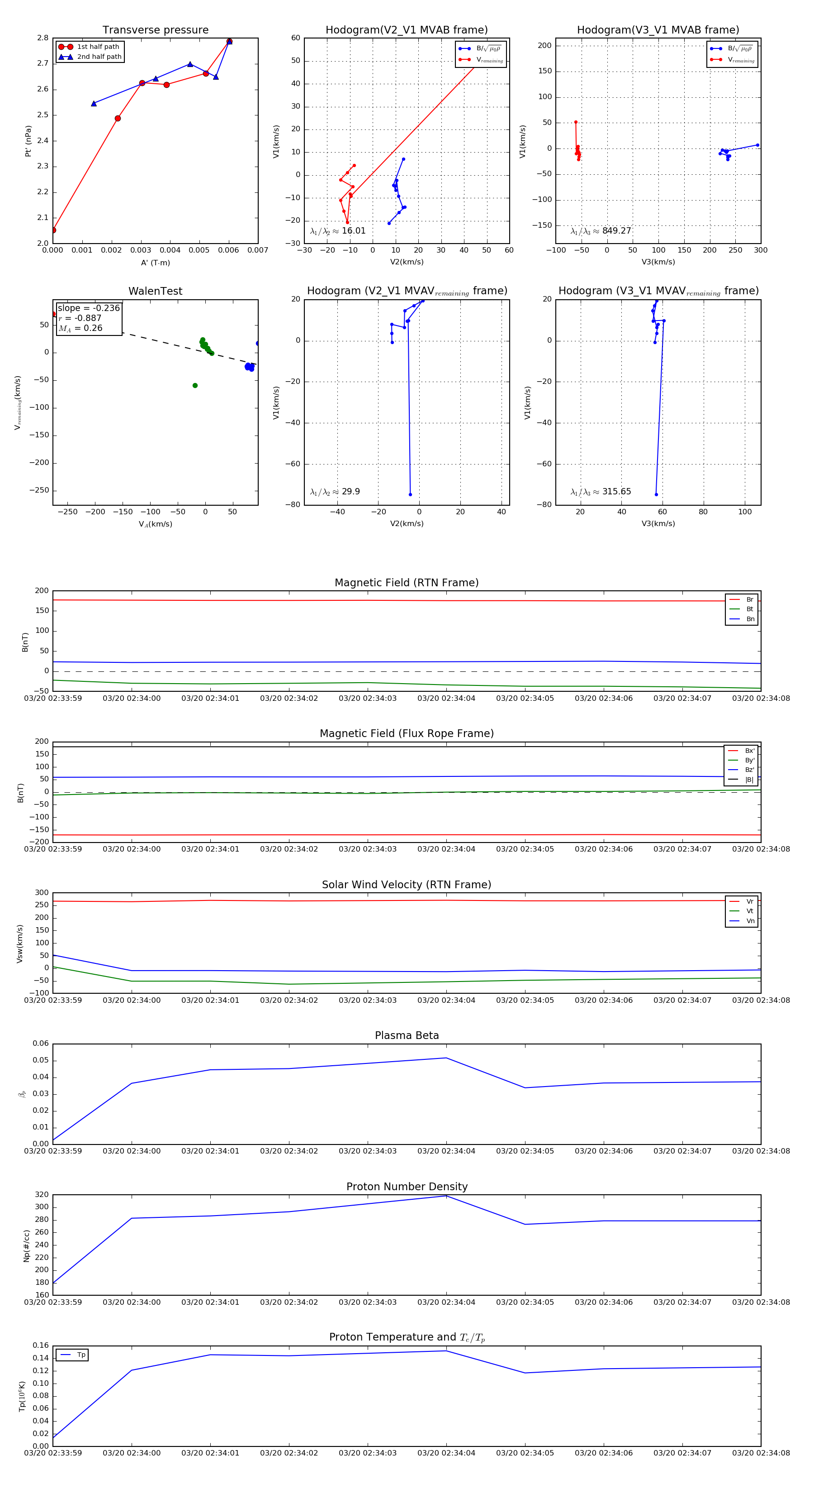Click the 'Vsw(km/s)' axis label
The image size is (814, 1494).
tap(20, 943)
